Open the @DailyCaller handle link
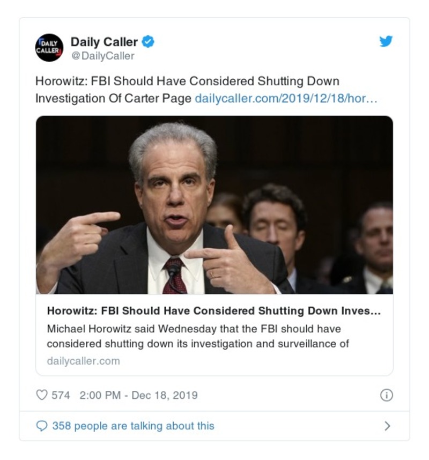Image resolution: width=429 pixels, height=460 pixels. tap(102, 55)
